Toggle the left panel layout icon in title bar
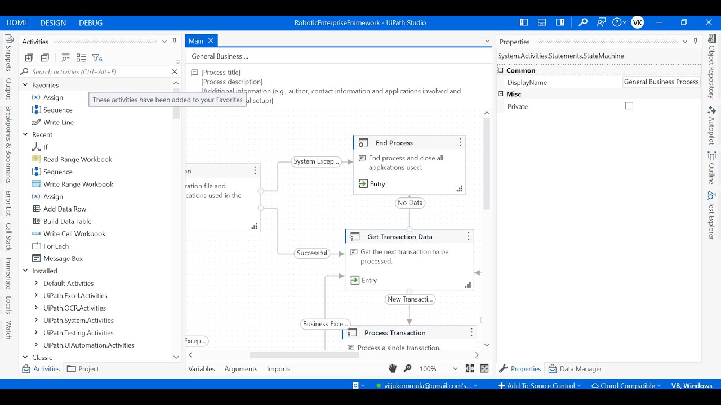Screen dimensions: 721x405 pos(524,22)
